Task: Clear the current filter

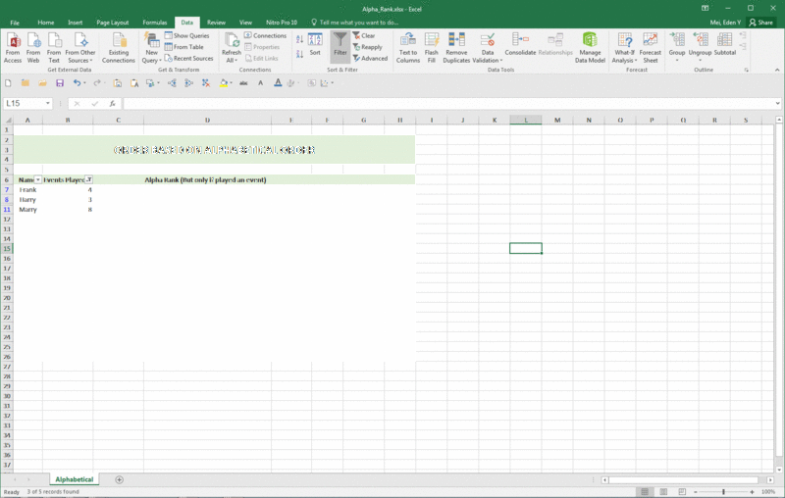Action: click(364, 35)
